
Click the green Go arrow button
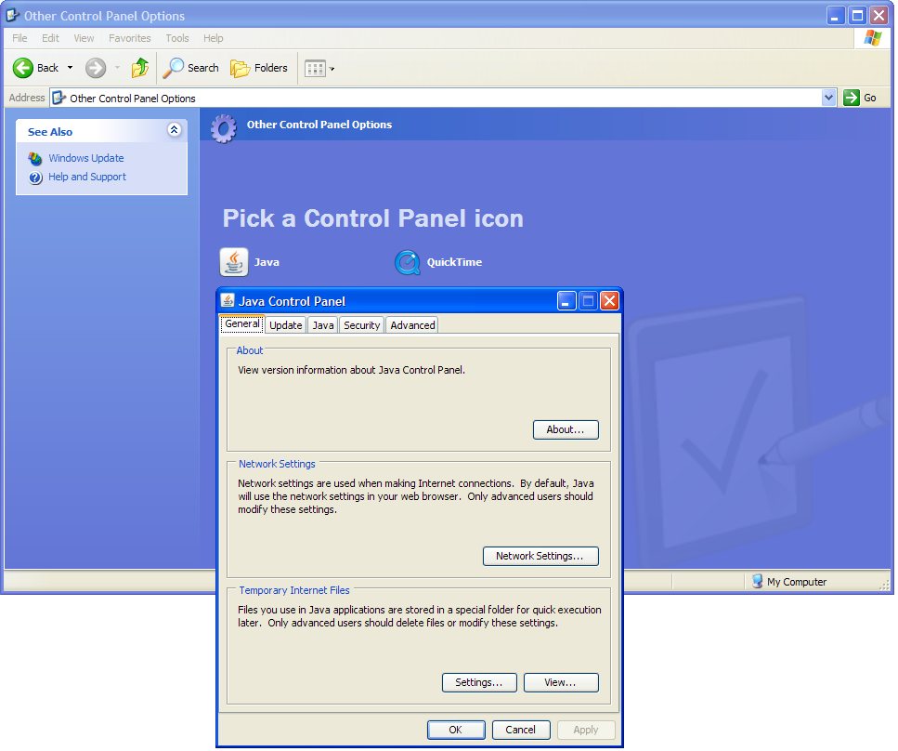(x=852, y=98)
